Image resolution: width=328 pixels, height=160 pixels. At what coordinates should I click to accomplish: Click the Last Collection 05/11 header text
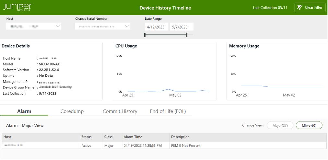pyautogui.click(x=270, y=8)
